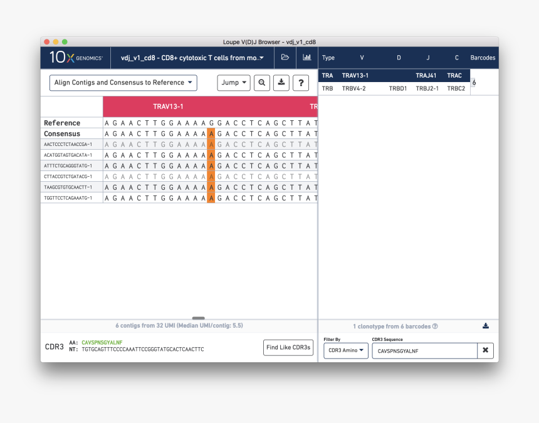
Task: Expand the Align Contigs and Consensus dropdown
Action: click(x=123, y=83)
